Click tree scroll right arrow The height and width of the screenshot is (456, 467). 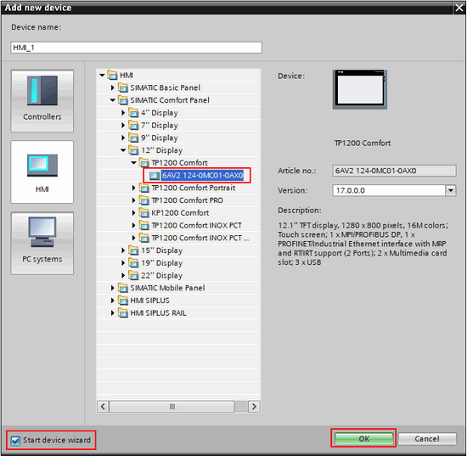[254, 407]
